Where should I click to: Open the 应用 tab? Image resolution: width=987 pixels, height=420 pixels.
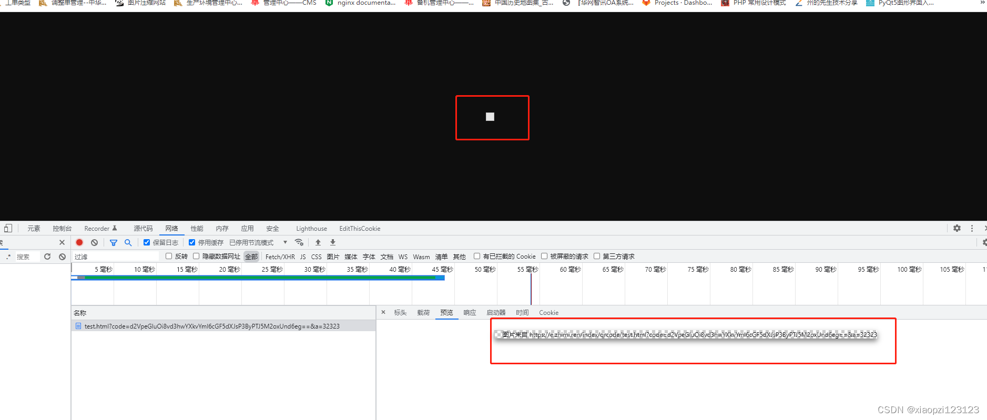tap(247, 228)
